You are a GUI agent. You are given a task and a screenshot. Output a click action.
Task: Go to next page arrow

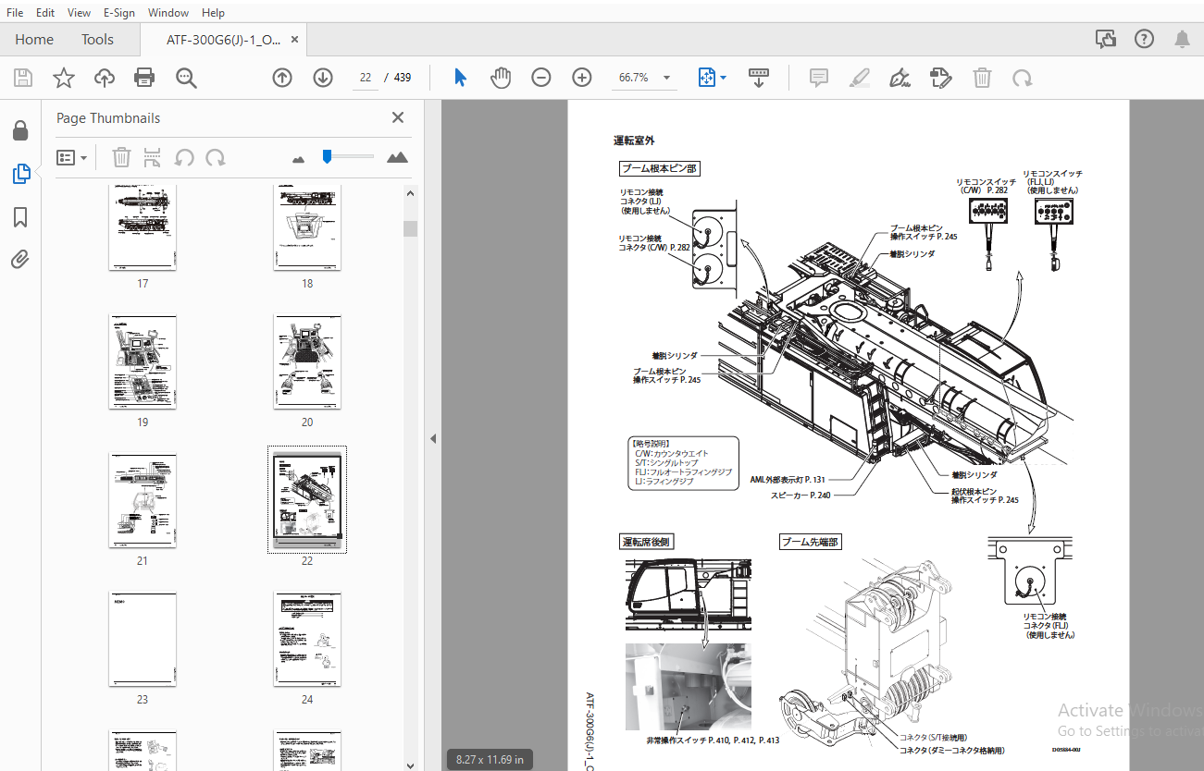pyautogui.click(x=323, y=78)
